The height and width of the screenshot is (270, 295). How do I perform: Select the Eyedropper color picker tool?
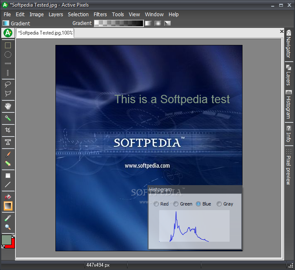coord(8,218)
